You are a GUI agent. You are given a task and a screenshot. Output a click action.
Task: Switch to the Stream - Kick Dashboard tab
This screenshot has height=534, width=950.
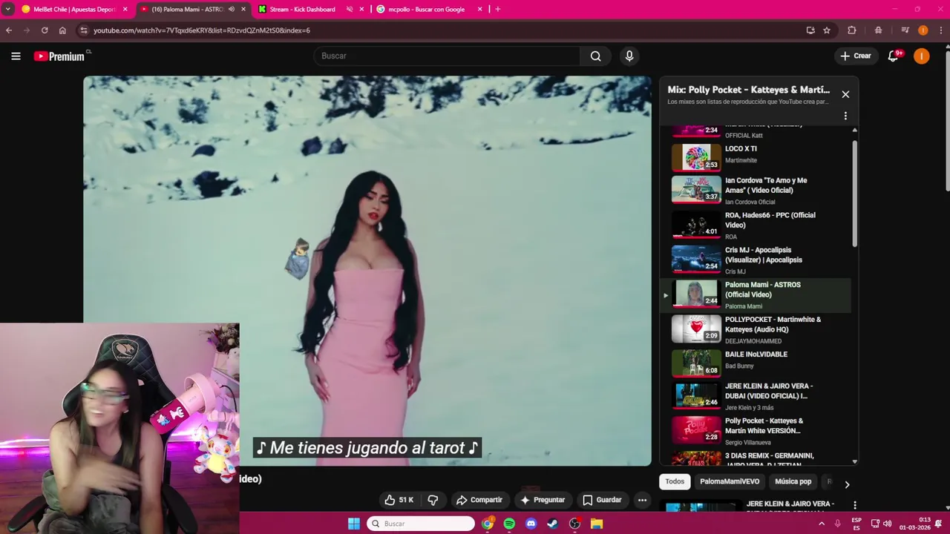(x=302, y=10)
